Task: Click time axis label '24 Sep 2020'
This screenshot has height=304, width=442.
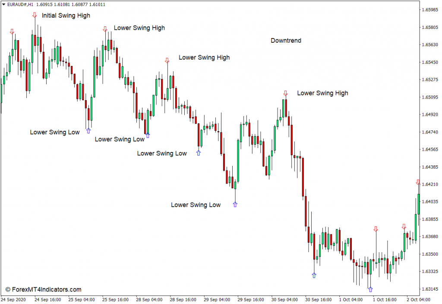Action: 13,300
